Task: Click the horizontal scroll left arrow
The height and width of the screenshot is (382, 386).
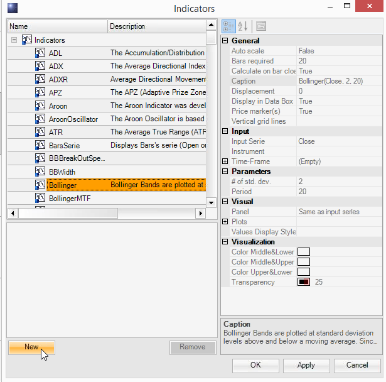Action: click(x=13, y=213)
